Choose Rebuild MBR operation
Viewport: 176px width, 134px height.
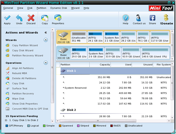click(x=20, y=73)
